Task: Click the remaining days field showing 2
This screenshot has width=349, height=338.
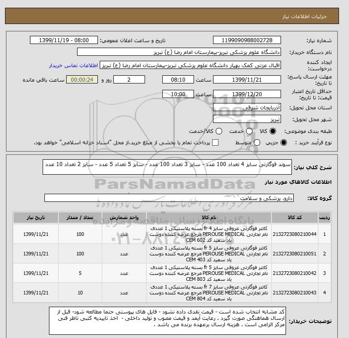Action: [x=129, y=79]
